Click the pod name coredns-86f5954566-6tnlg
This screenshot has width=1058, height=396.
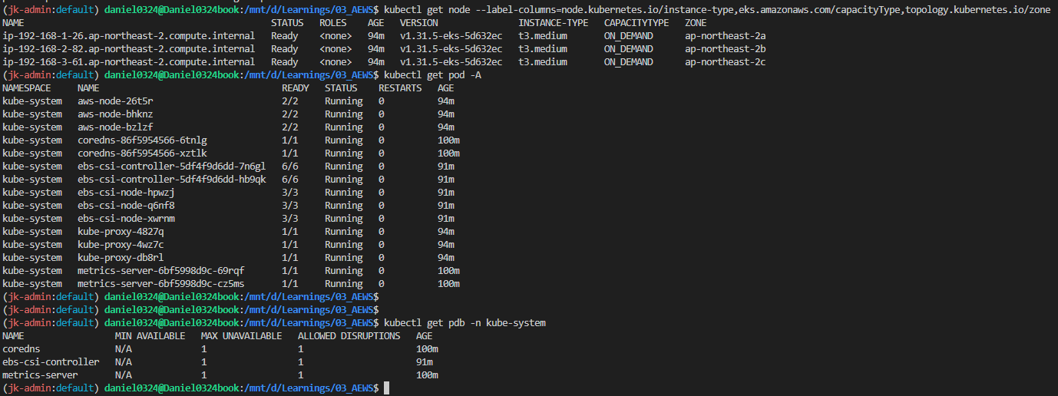click(x=142, y=140)
